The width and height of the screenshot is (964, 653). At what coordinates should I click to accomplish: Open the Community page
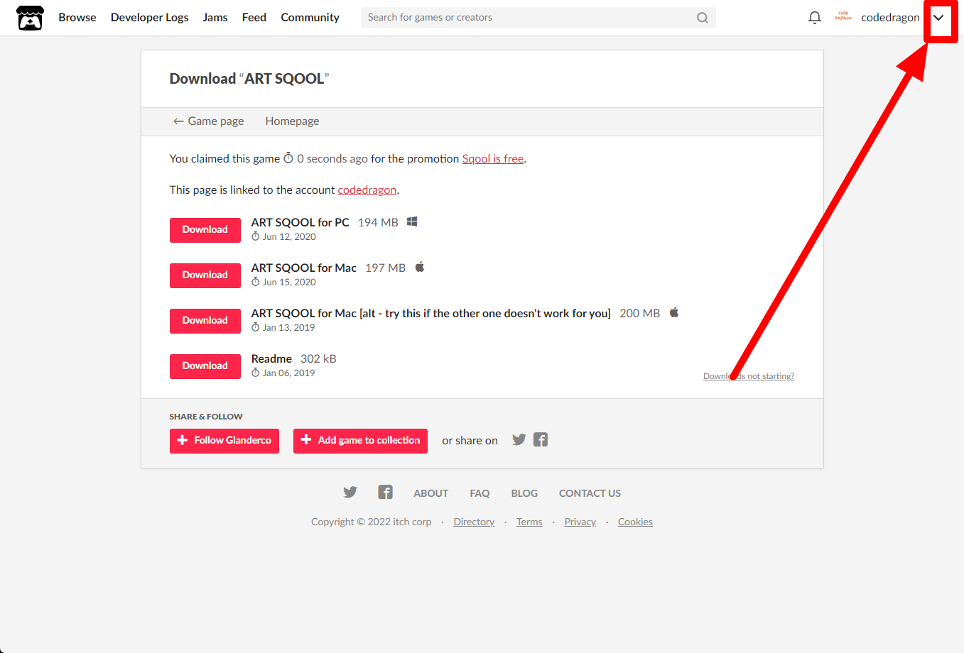[310, 18]
